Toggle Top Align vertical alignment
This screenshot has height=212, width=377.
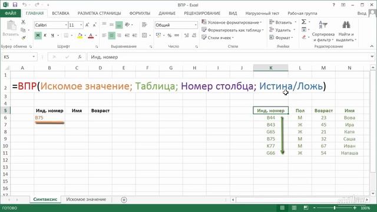pos(104,25)
